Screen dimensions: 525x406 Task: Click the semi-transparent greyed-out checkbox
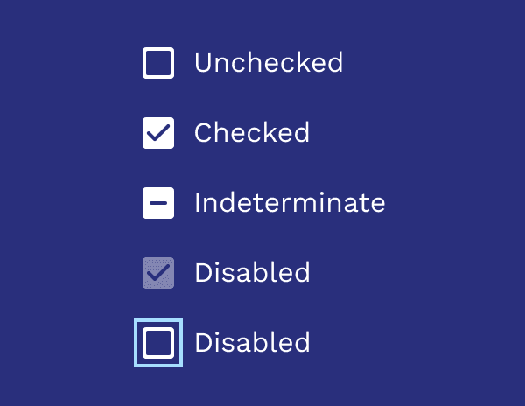pos(158,273)
